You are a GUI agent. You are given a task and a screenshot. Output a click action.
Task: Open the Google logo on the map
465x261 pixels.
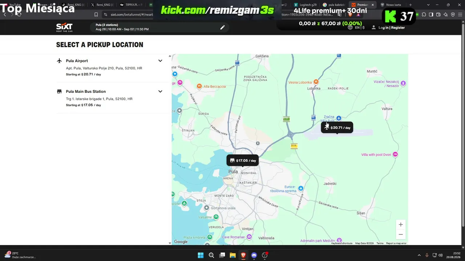click(181, 242)
